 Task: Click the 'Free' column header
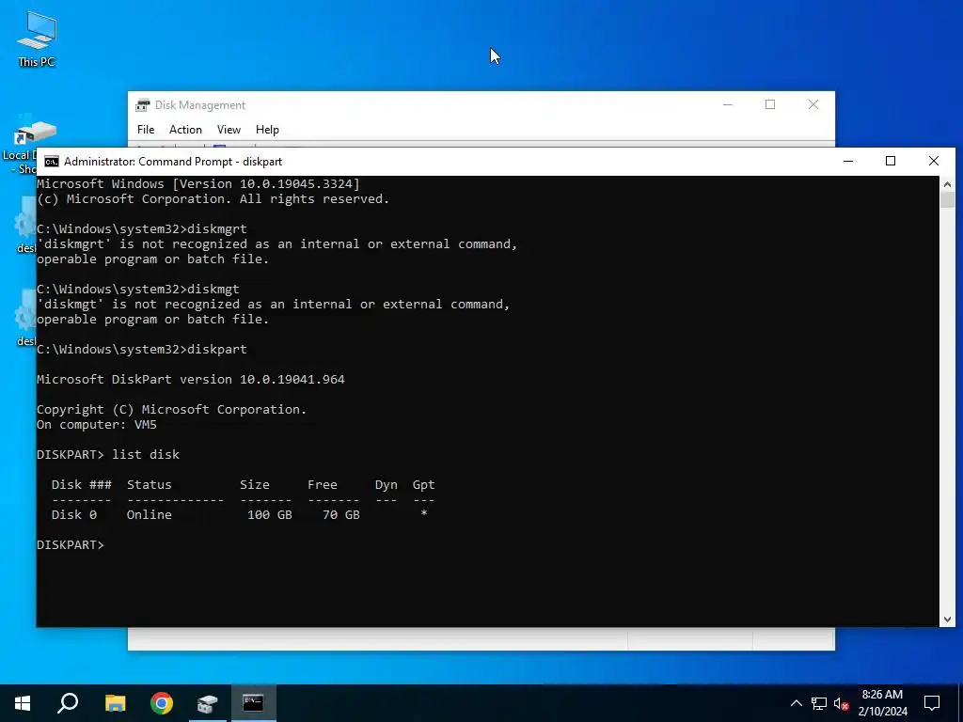pos(323,484)
